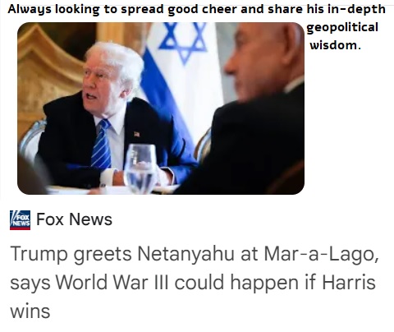Select the caption word "geopolitical"
This screenshot has width=394, height=332.
click(x=342, y=28)
